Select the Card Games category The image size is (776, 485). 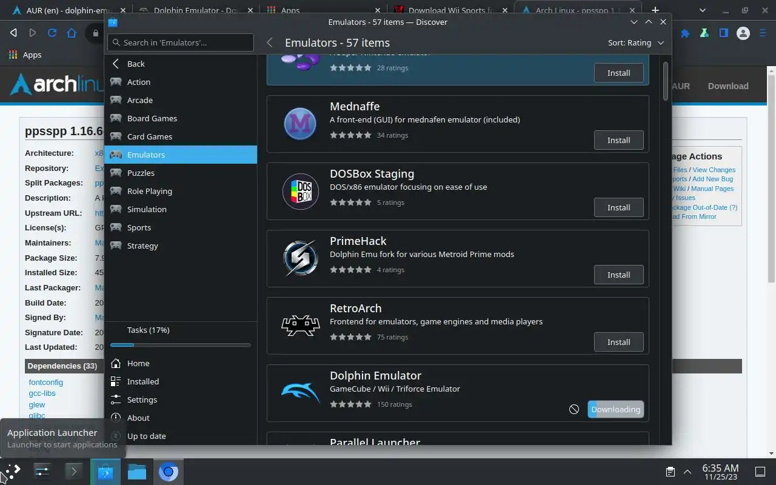(x=181, y=136)
